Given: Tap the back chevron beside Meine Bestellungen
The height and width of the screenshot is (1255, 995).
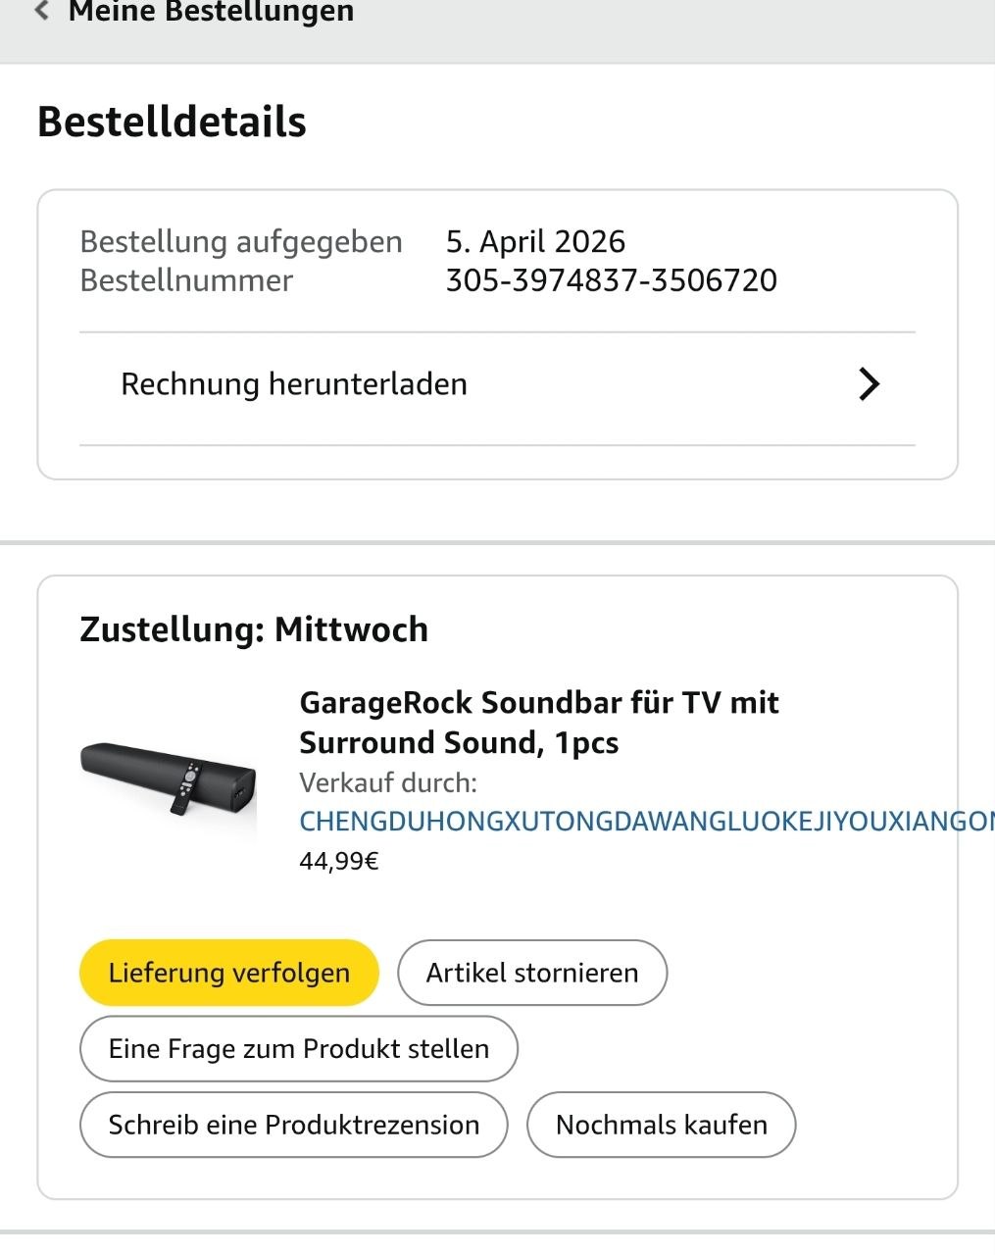Looking at the screenshot, I should [x=41, y=12].
